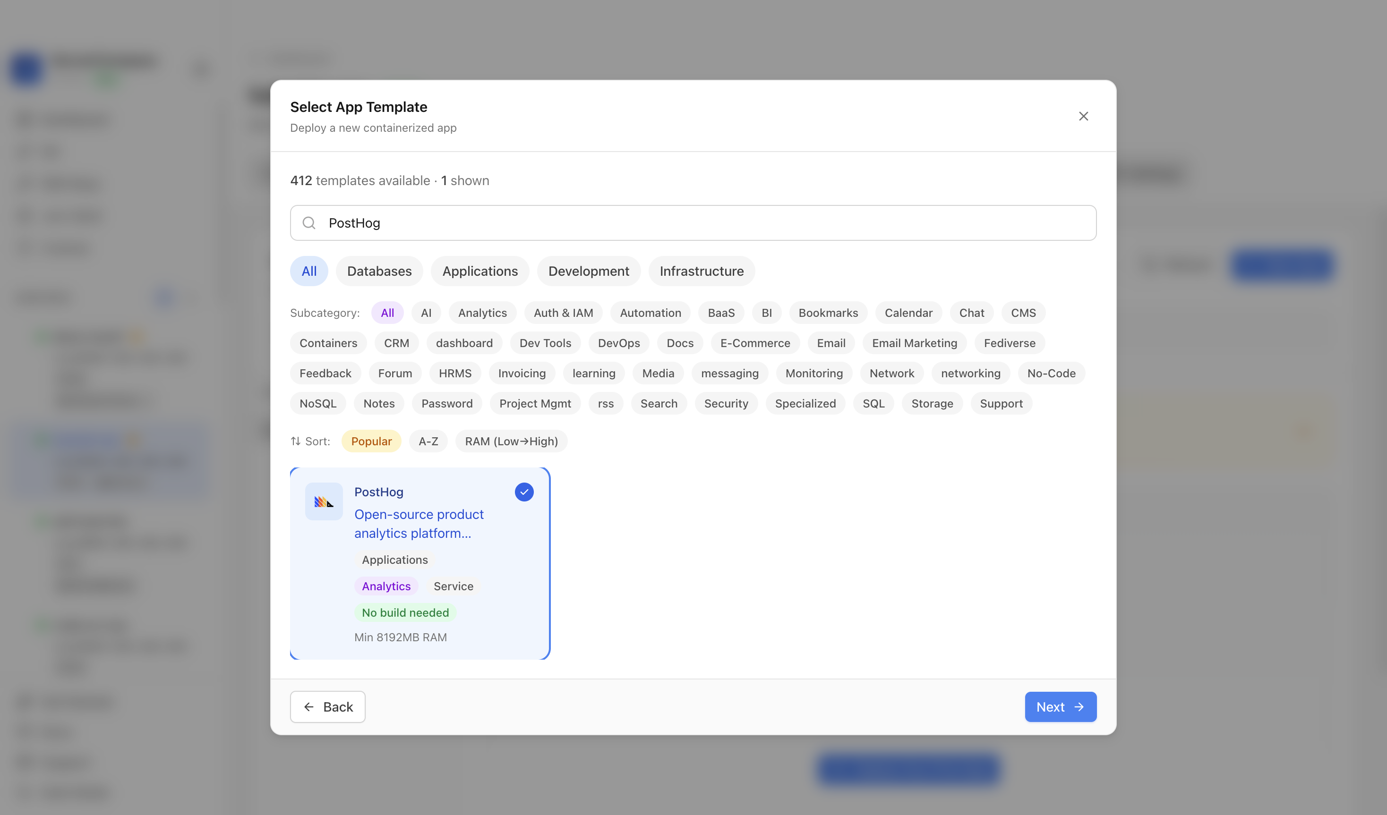Filter by Auth & IAM subcategory
1387x815 pixels.
point(564,313)
